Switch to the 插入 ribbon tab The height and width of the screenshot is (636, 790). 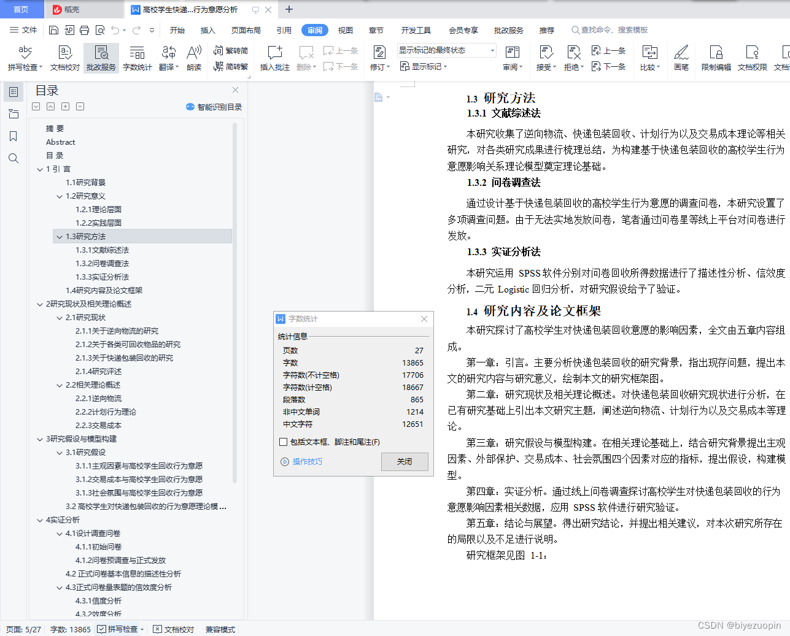208,30
